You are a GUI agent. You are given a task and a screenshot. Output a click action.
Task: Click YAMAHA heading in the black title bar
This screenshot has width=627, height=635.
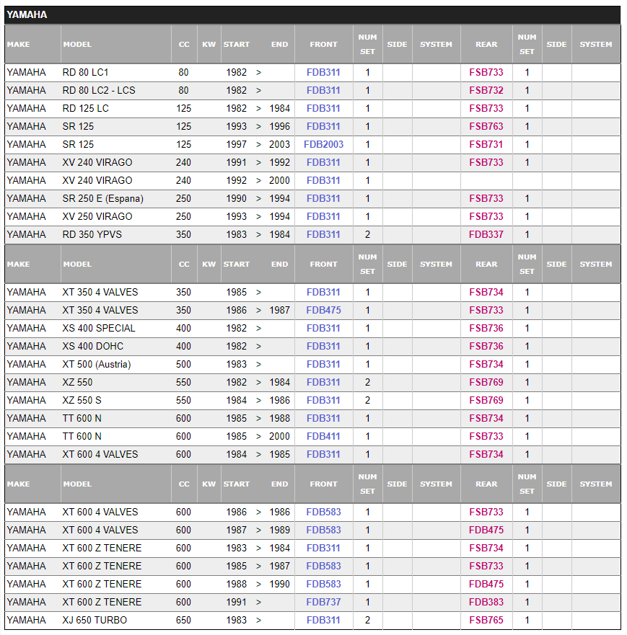(27, 15)
